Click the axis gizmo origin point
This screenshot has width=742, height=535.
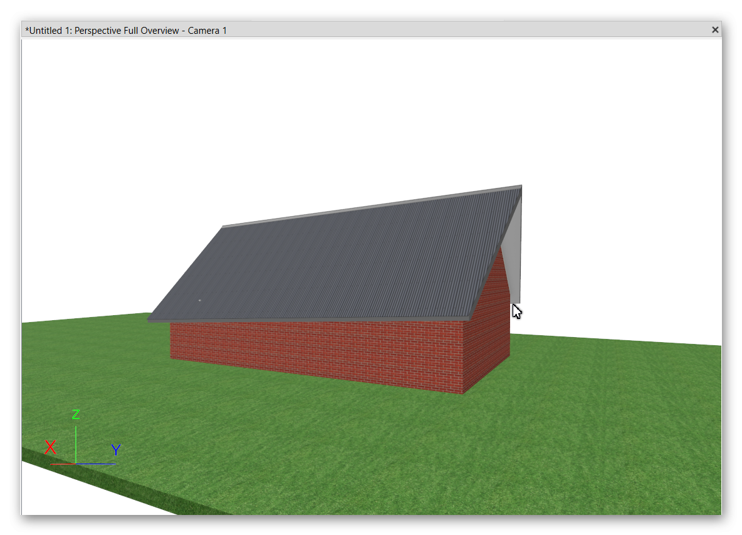coord(76,464)
